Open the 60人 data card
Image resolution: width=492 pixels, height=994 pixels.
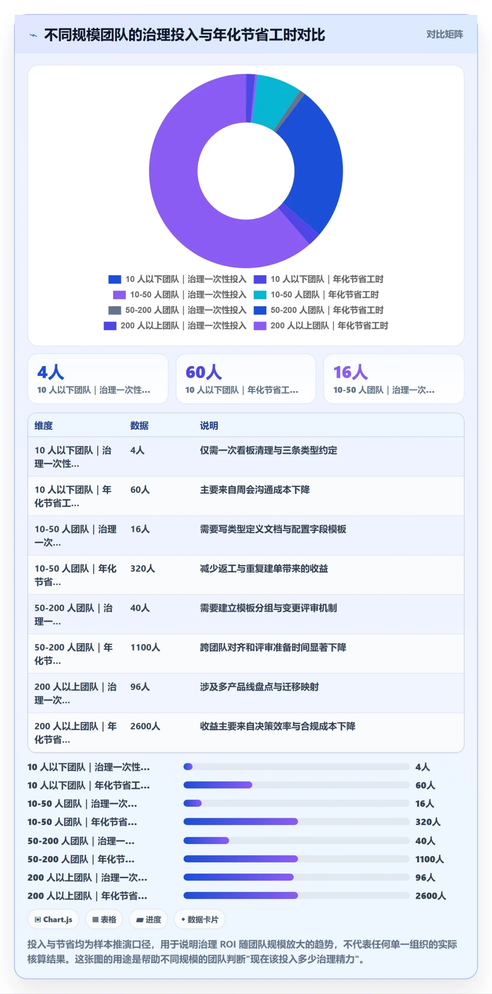(x=246, y=378)
